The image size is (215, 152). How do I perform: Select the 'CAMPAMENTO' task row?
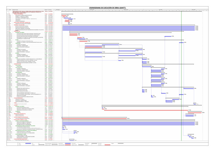pyautogui.click(x=30, y=20)
